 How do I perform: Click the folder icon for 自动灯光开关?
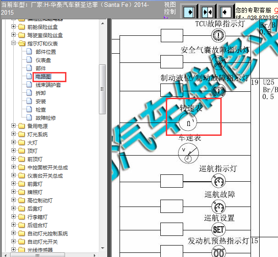point(22,242)
